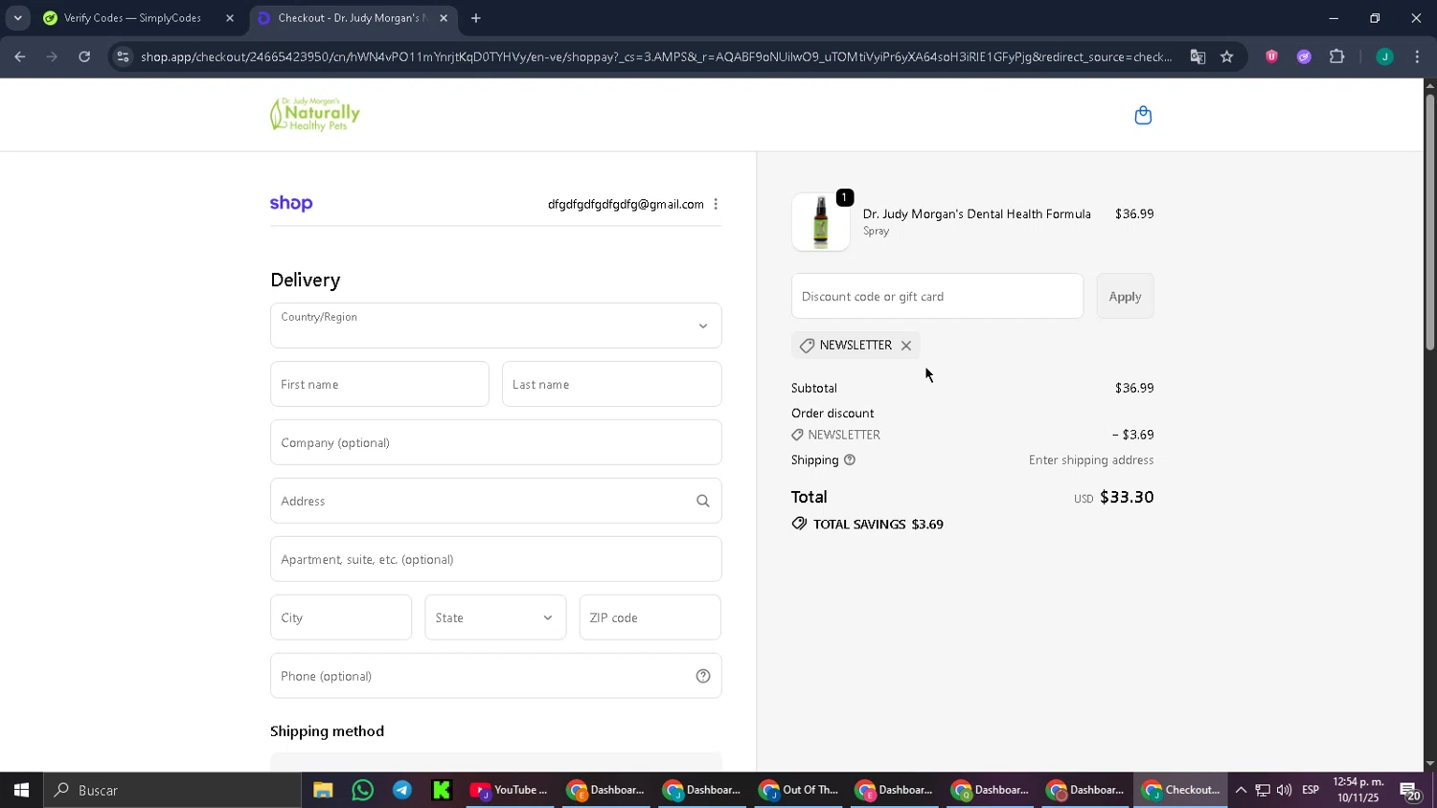Go back with browser back arrow

(x=20, y=56)
